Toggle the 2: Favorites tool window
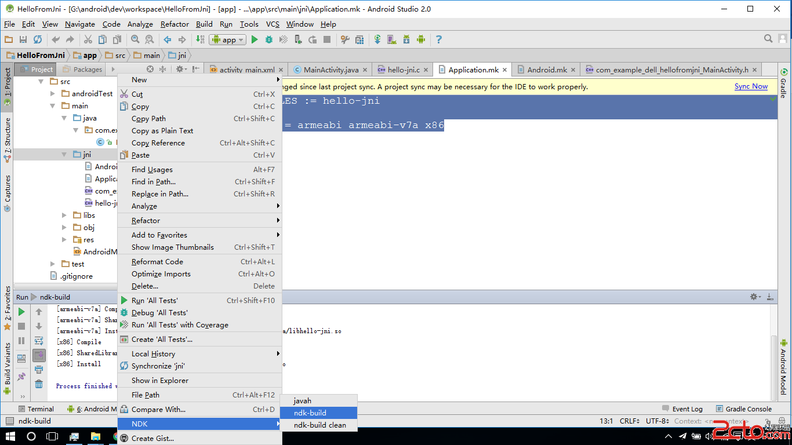The image size is (792, 445). pyautogui.click(x=7, y=308)
